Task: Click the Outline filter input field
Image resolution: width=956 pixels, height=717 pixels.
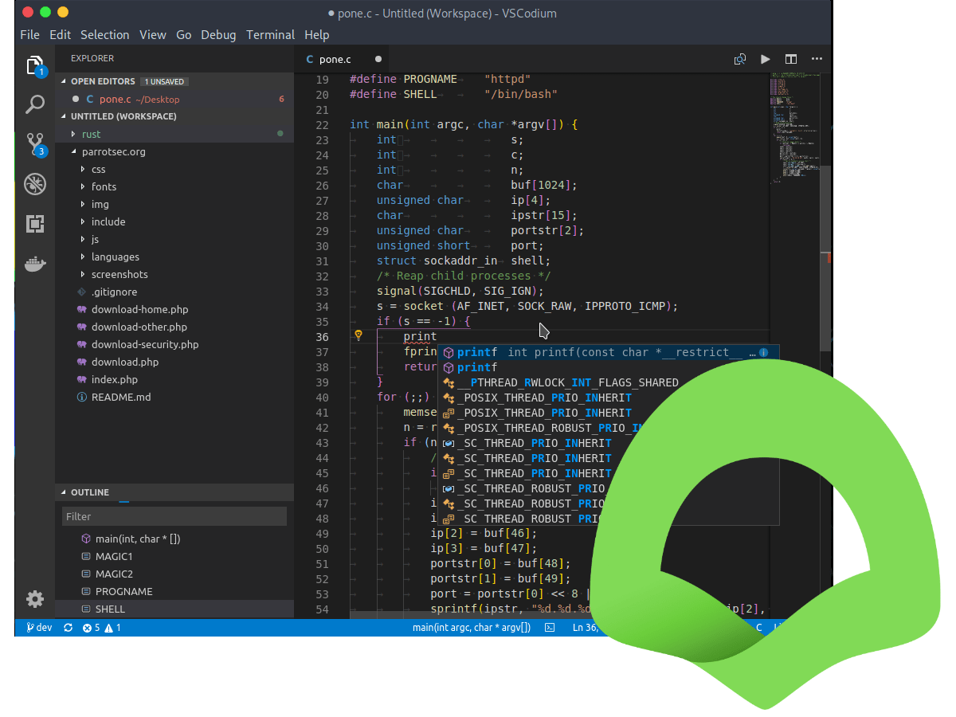Action: point(174,516)
